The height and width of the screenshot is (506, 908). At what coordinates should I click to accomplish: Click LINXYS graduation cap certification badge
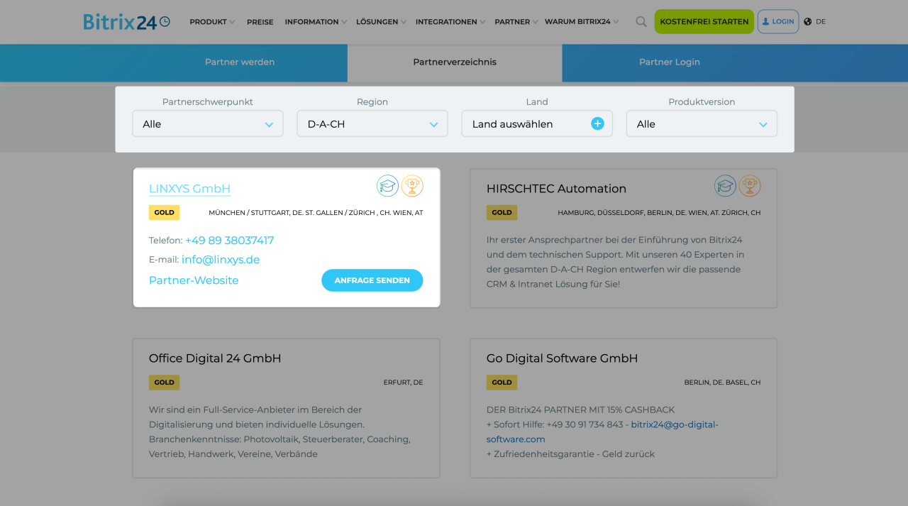pos(387,186)
